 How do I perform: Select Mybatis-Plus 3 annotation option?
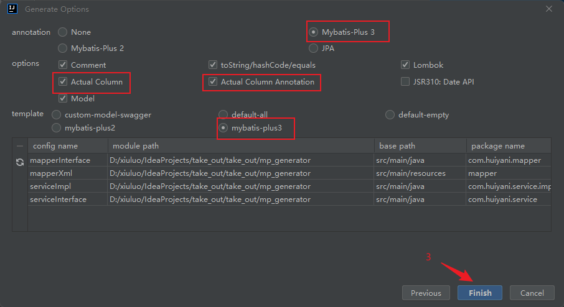313,32
